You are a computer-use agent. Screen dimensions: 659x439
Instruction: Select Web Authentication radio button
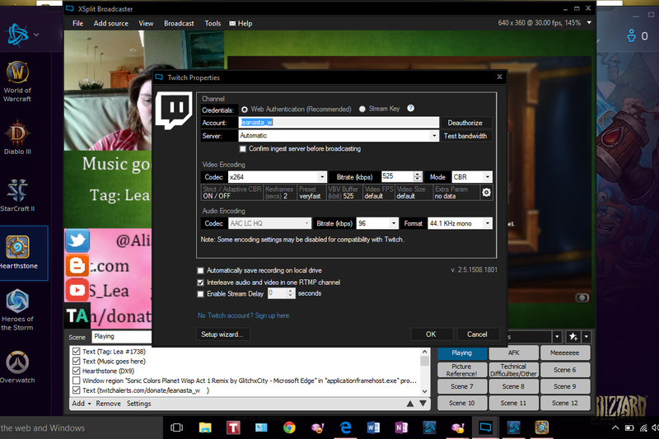[x=245, y=110]
